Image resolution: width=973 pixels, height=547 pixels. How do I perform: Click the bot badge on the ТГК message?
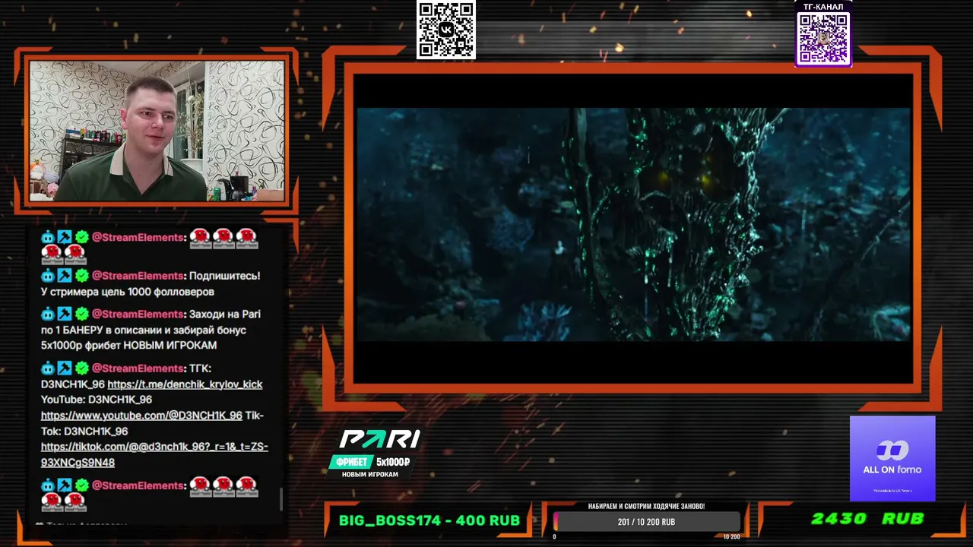click(x=48, y=368)
